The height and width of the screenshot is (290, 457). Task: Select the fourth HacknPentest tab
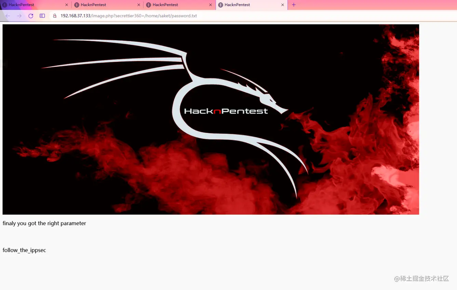pyautogui.click(x=252, y=5)
